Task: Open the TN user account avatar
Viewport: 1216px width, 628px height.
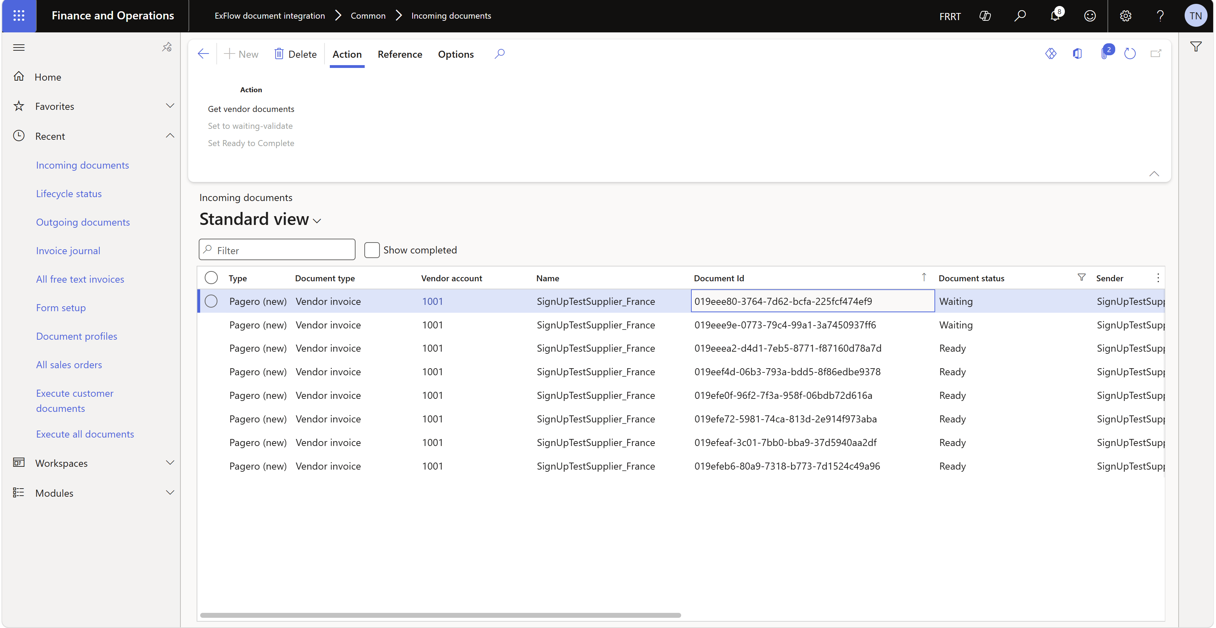Action: [x=1195, y=16]
